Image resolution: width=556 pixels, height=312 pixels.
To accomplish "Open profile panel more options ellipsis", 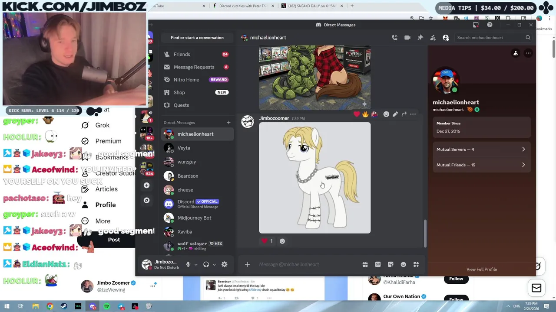I will point(528,53).
